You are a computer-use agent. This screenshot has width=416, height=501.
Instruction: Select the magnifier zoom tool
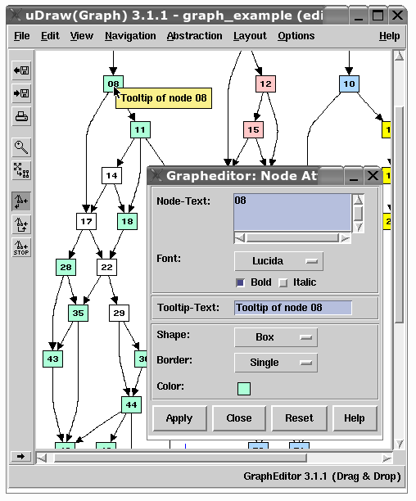21,147
